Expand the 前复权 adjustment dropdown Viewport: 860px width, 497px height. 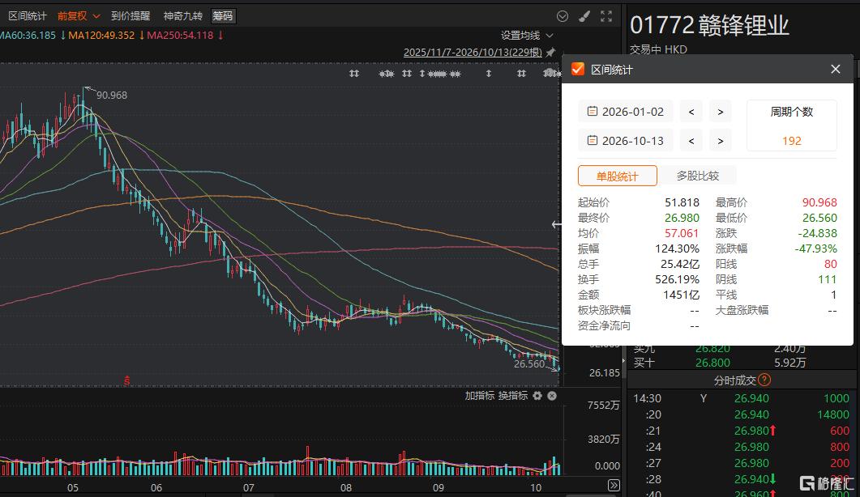79,16
